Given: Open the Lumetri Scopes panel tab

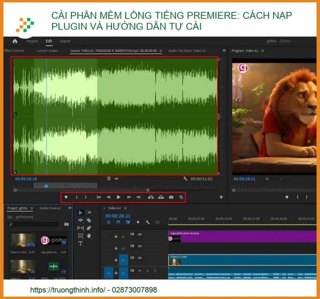Looking at the screenshot, I should (x=47, y=50).
